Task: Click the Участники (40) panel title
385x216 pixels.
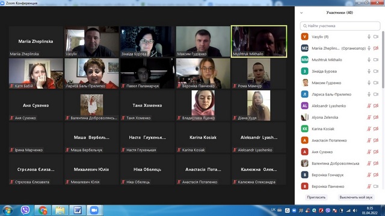Action: (339, 13)
